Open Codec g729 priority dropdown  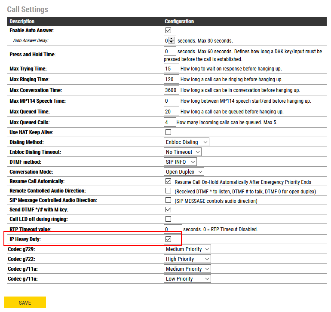(187, 249)
